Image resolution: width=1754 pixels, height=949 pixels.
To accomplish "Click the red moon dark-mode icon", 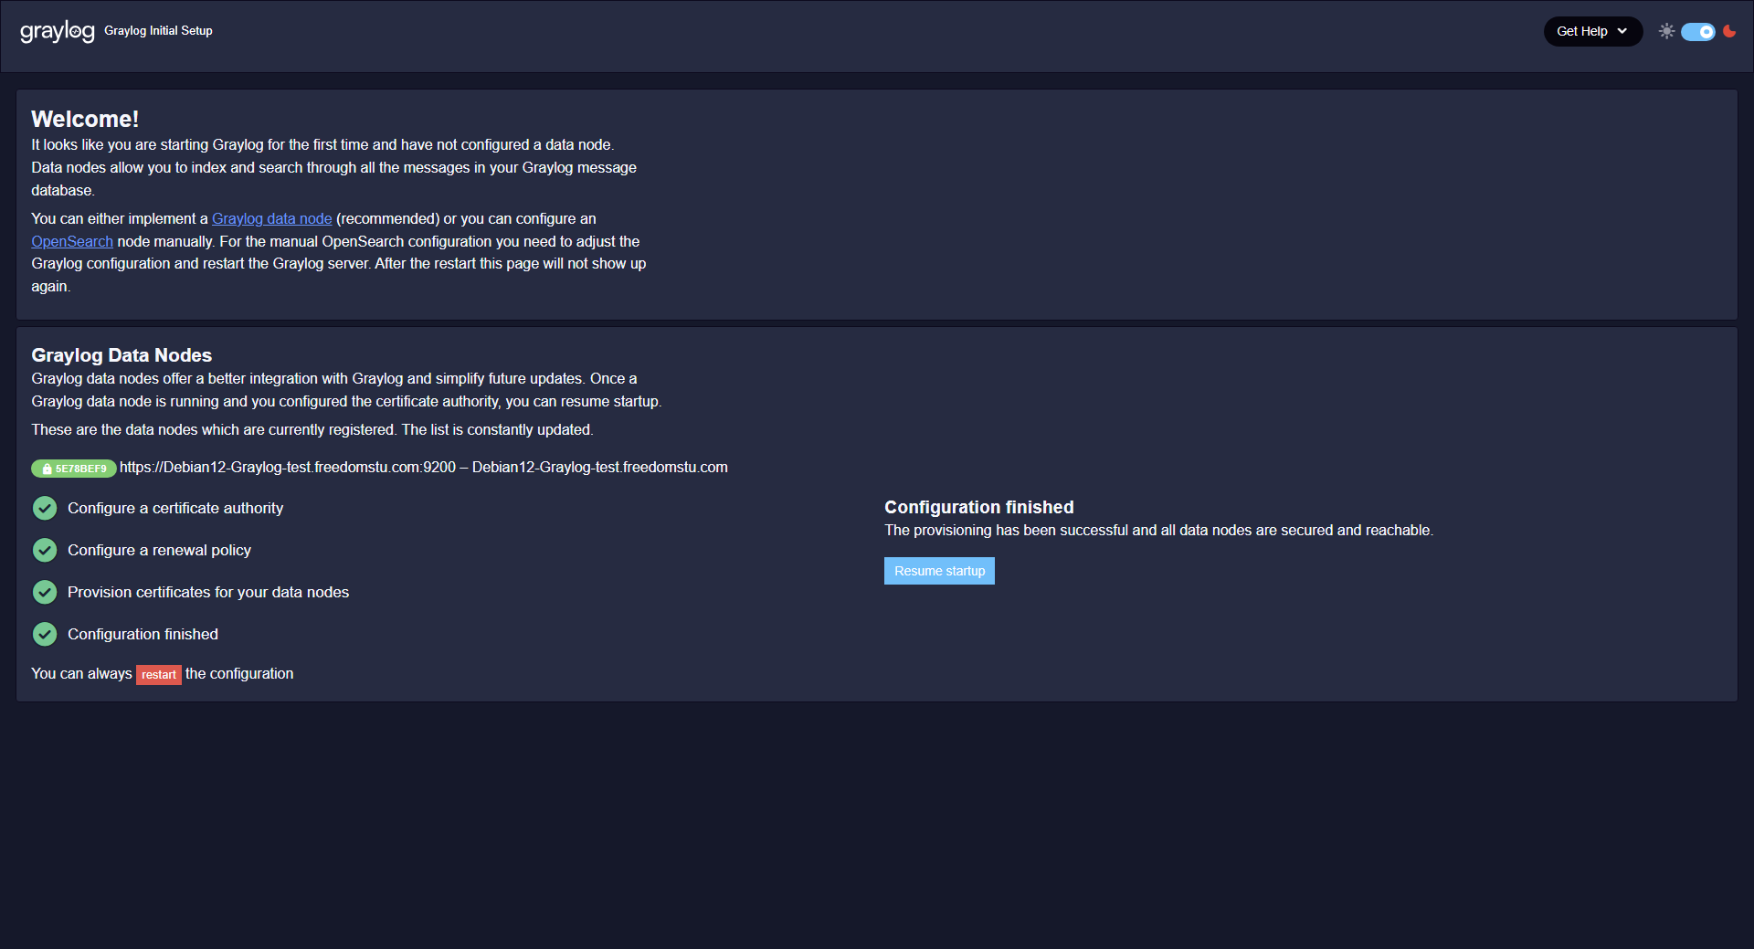I will [x=1729, y=31].
